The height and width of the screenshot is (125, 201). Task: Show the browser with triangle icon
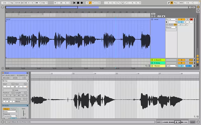pos(3,7)
